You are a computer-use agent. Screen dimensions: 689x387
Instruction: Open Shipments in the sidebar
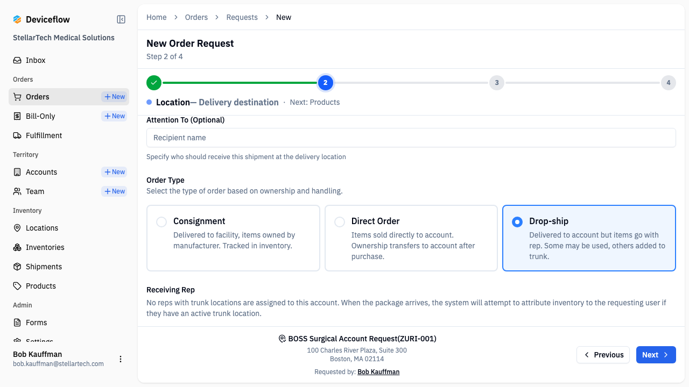pyautogui.click(x=69, y=267)
